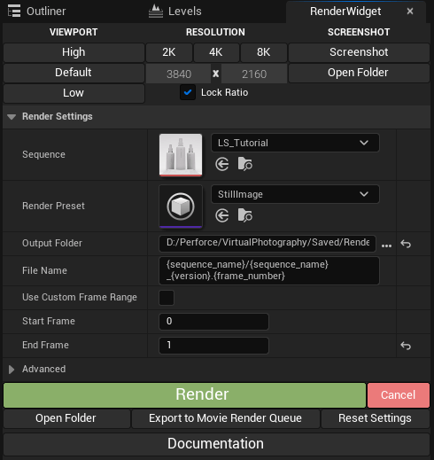
Task: Click the green Render button
Action: [184, 395]
